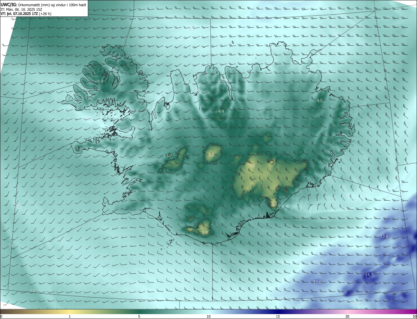Click the 2.6 glacier value label
The height and width of the screenshot is (319, 417).
pos(211,155)
